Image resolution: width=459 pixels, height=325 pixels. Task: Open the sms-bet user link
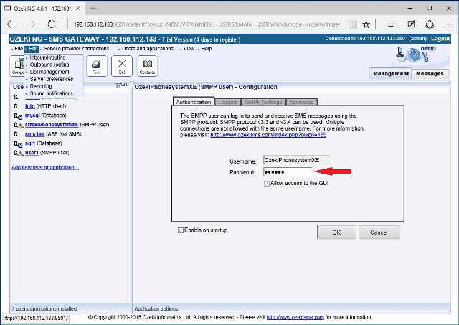click(x=35, y=134)
